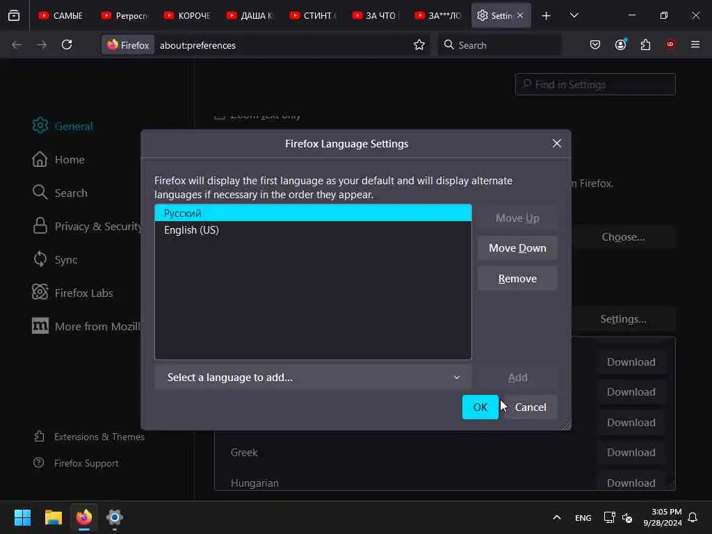Switch to the Ретросп YouTube tab
Image resolution: width=712 pixels, height=534 pixels.
pos(124,15)
